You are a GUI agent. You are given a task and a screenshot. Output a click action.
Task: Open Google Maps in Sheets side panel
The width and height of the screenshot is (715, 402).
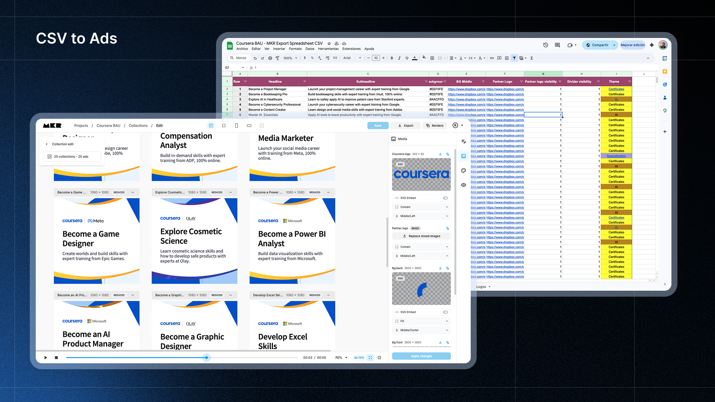coord(665,111)
